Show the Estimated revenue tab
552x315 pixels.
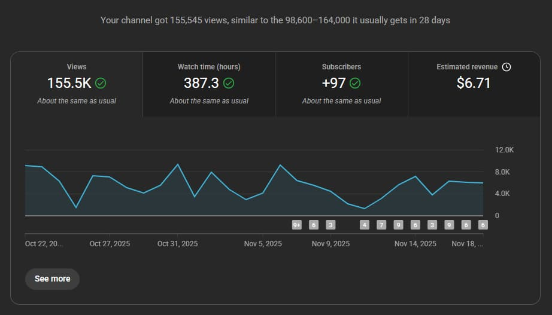coord(474,84)
